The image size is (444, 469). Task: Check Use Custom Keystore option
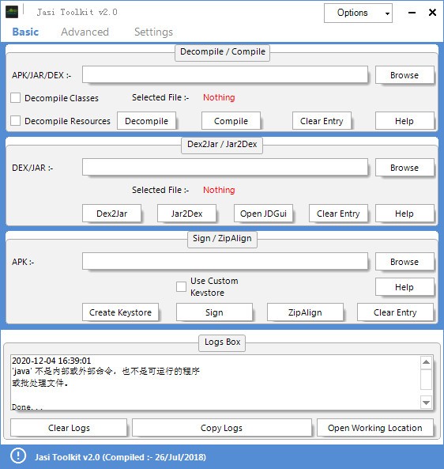click(181, 286)
